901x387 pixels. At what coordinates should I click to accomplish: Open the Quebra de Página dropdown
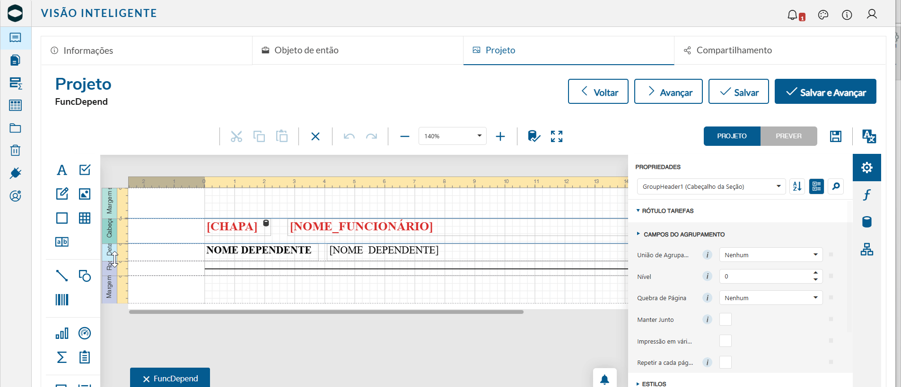pos(771,298)
